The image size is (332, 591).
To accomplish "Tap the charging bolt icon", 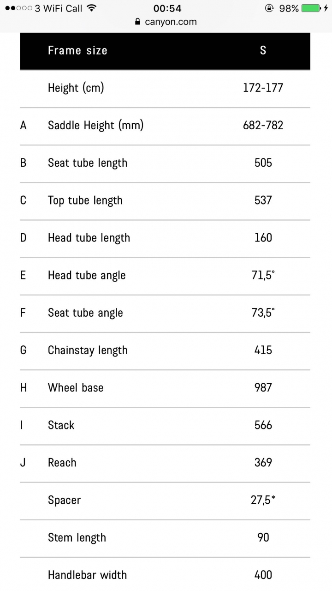I will coord(326,8).
